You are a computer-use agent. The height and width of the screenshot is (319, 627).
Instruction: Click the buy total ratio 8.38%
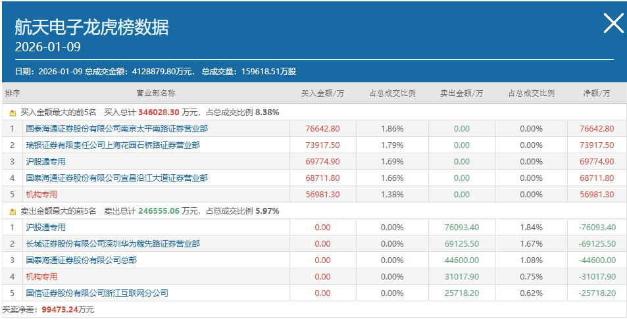click(x=267, y=112)
